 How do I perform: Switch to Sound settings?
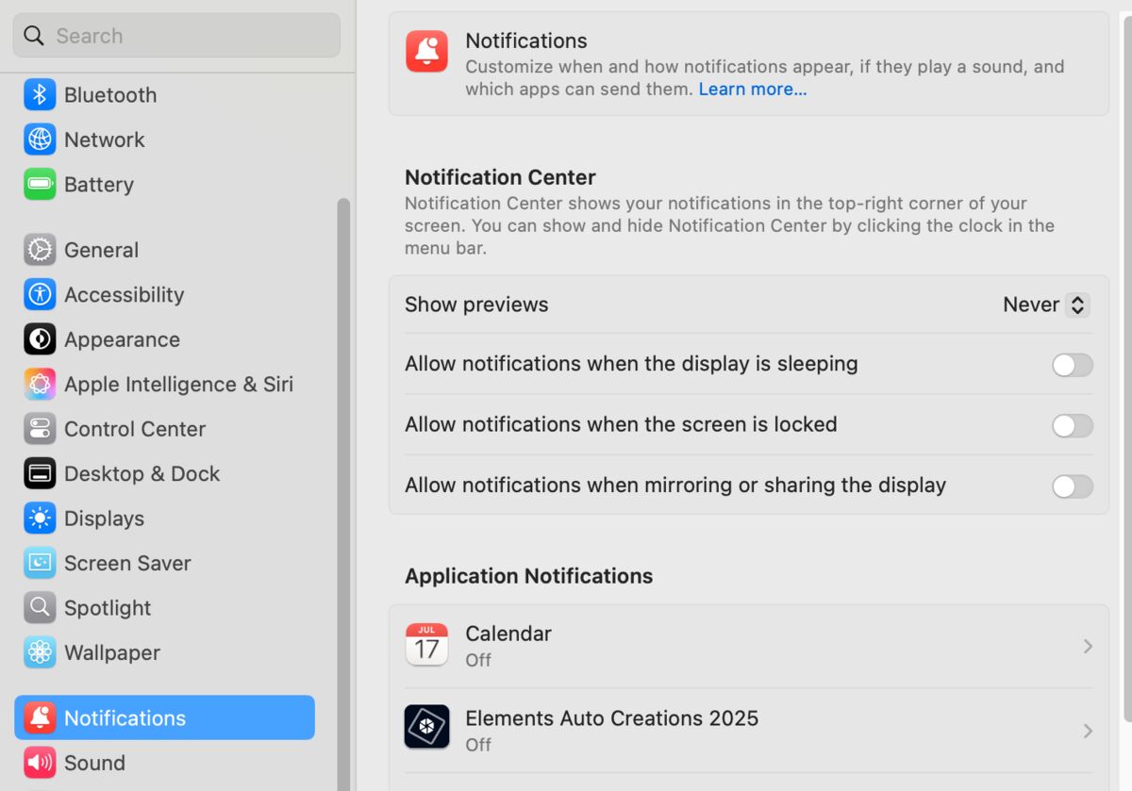[40, 763]
